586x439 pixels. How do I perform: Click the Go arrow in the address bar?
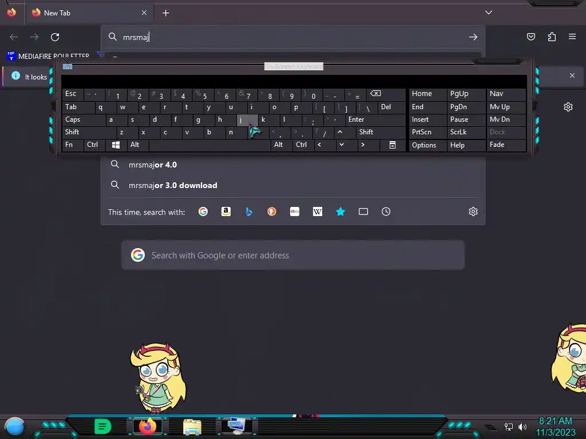[x=473, y=37]
